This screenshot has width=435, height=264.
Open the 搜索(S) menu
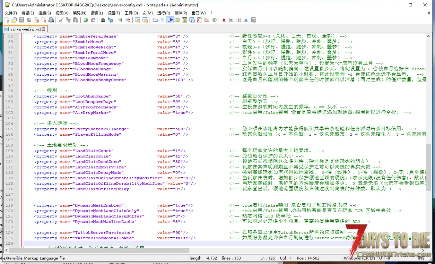coord(45,13)
